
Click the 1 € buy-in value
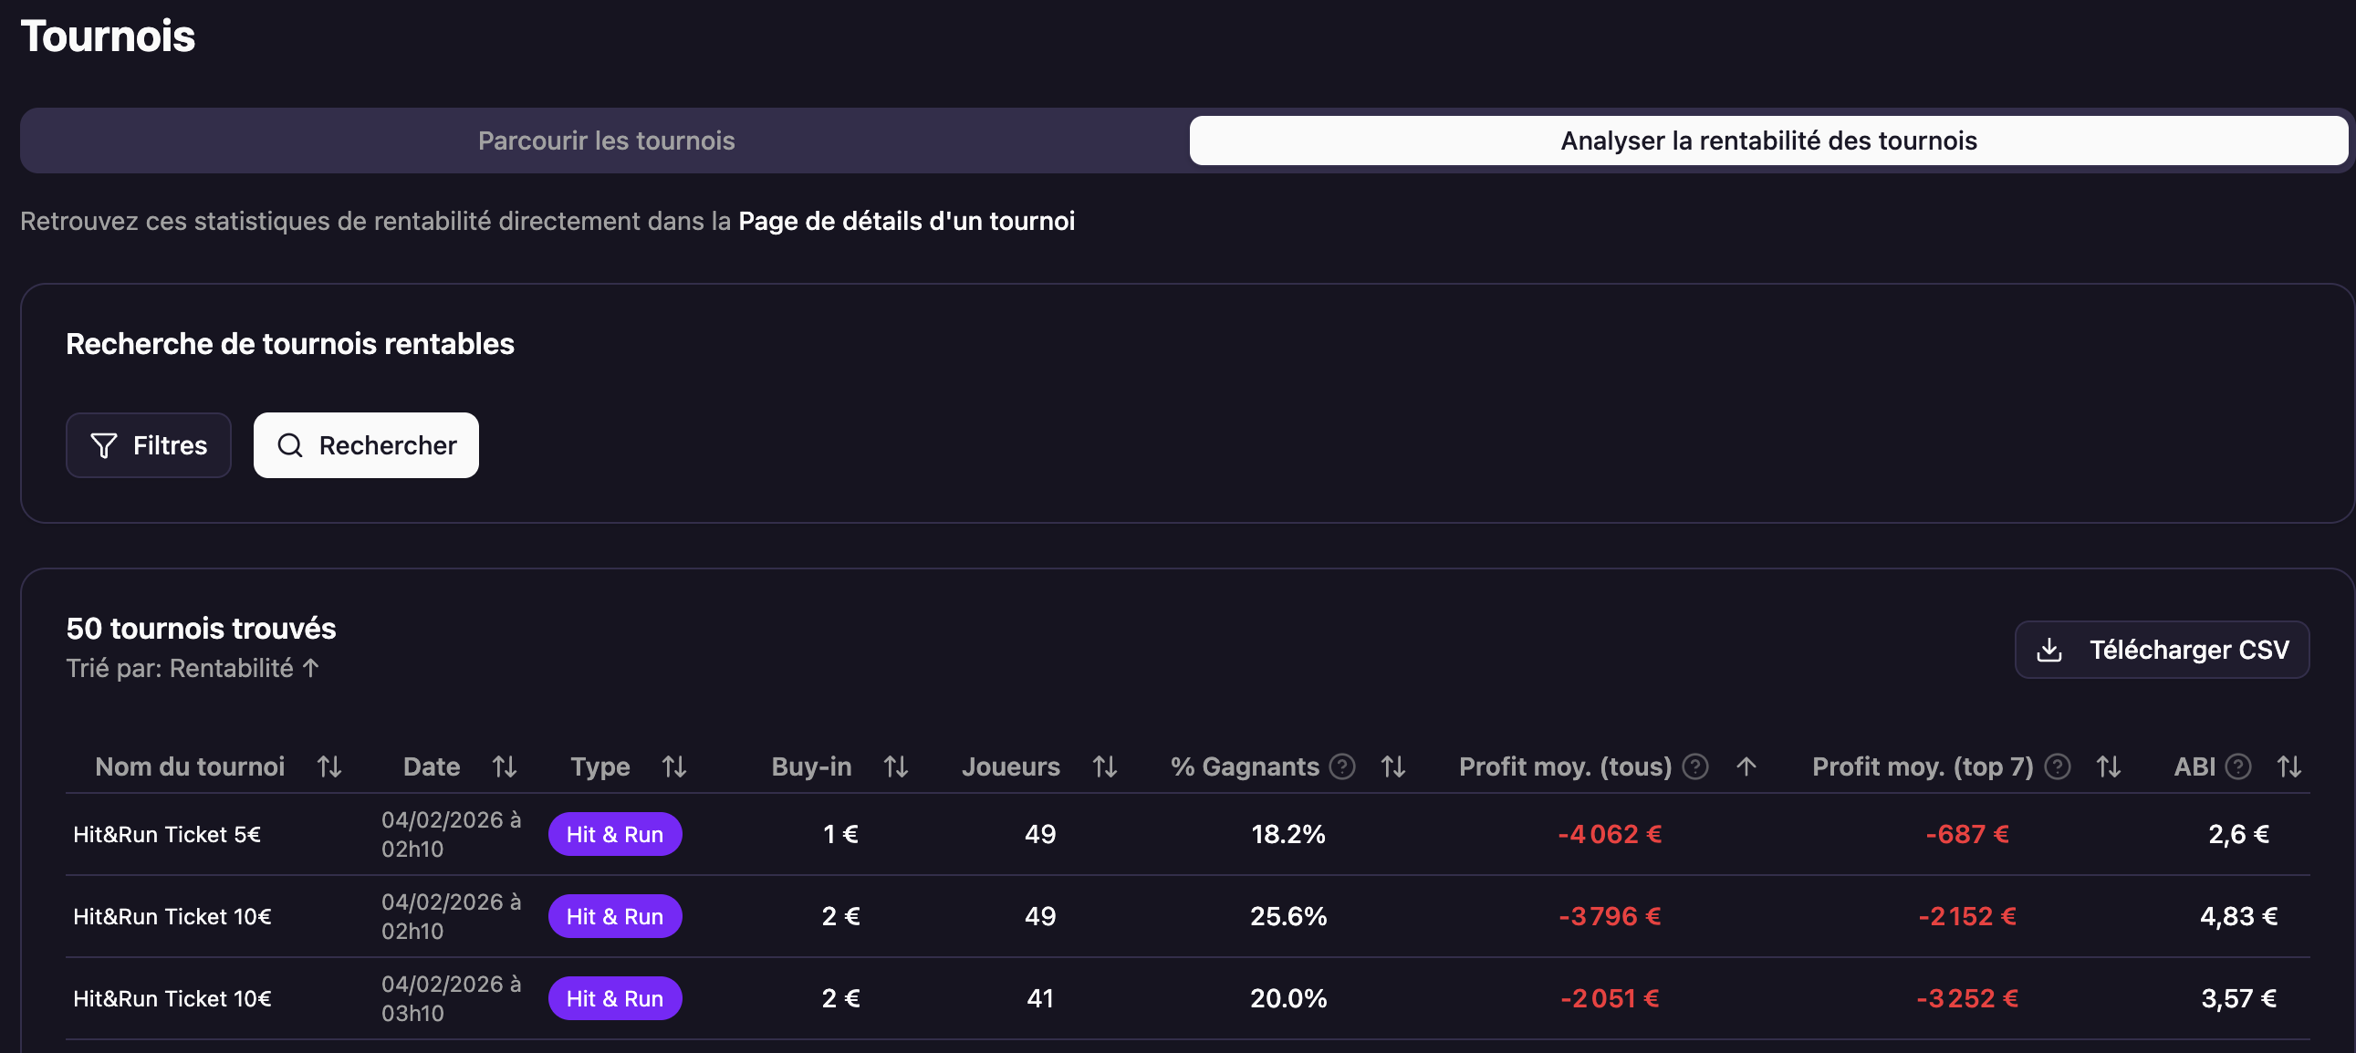tap(840, 833)
